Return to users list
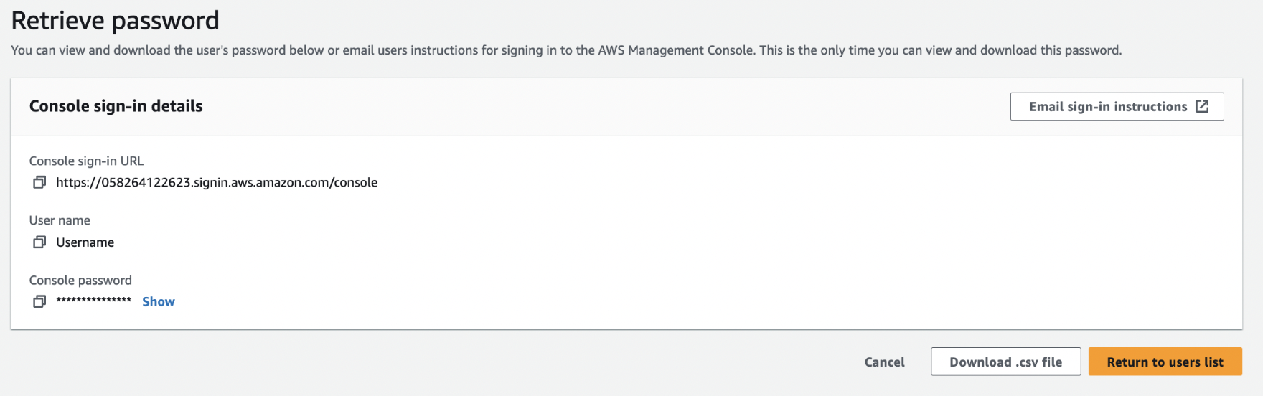This screenshot has height=396, width=1263. pyautogui.click(x=1165, y=362)
